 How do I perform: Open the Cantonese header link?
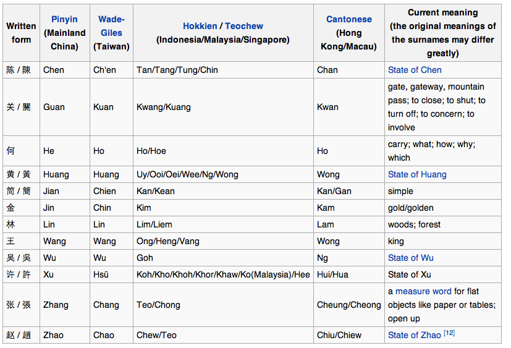coord(348,19)
